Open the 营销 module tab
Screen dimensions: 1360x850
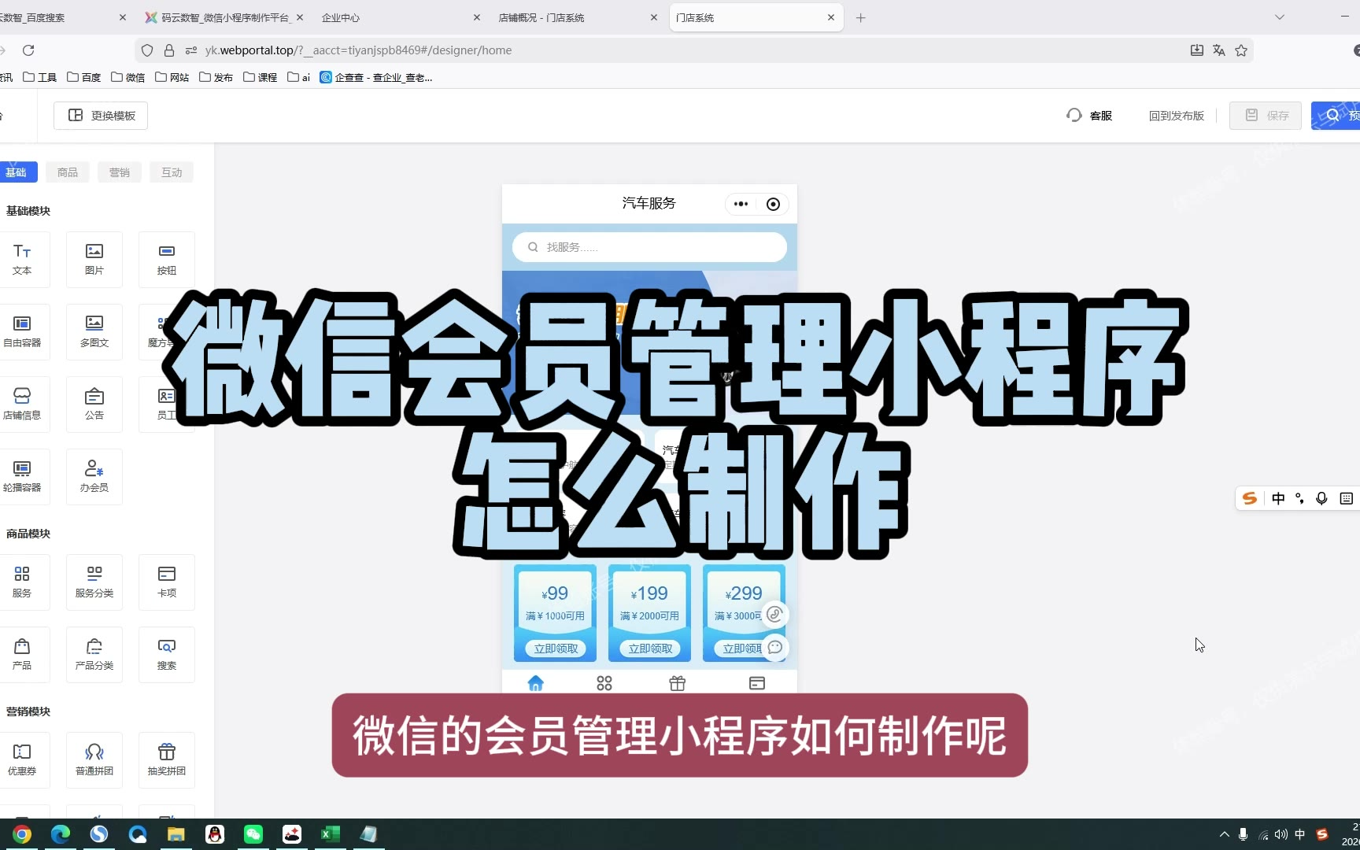(x=120, y=172)
